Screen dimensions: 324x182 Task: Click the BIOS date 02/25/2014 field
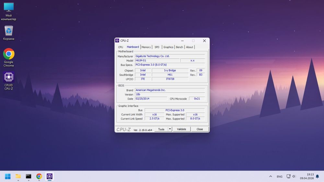click(x=151, y=99)
